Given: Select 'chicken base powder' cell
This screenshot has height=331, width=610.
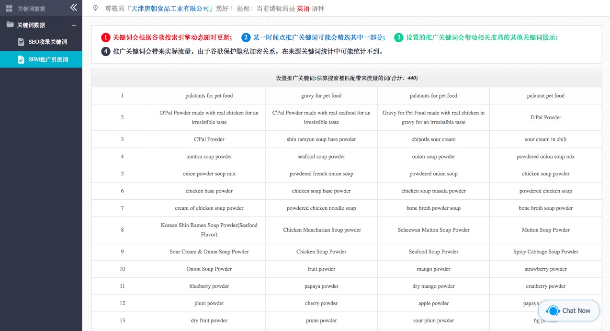Looking at the screenshot, I should [x=209, y=191].
